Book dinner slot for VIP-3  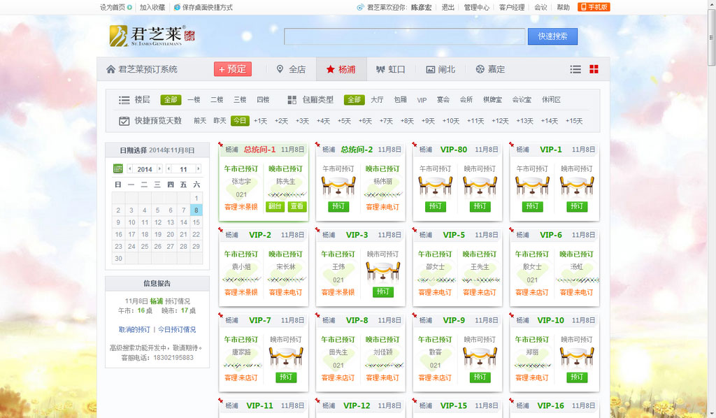pos(382,291)
